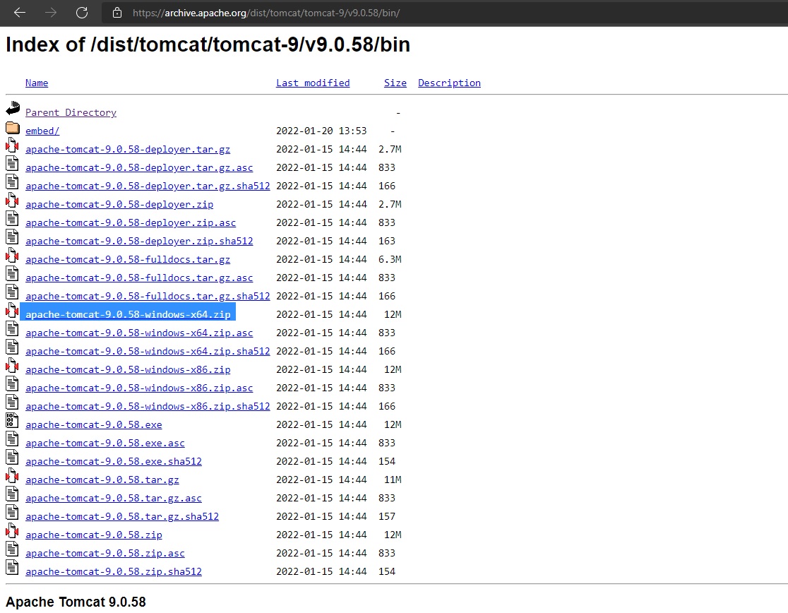Viewport: 788px width, 613px height.
Task: Click the document icon beside deployer.zip.asc
Action: tap(13, 218)
